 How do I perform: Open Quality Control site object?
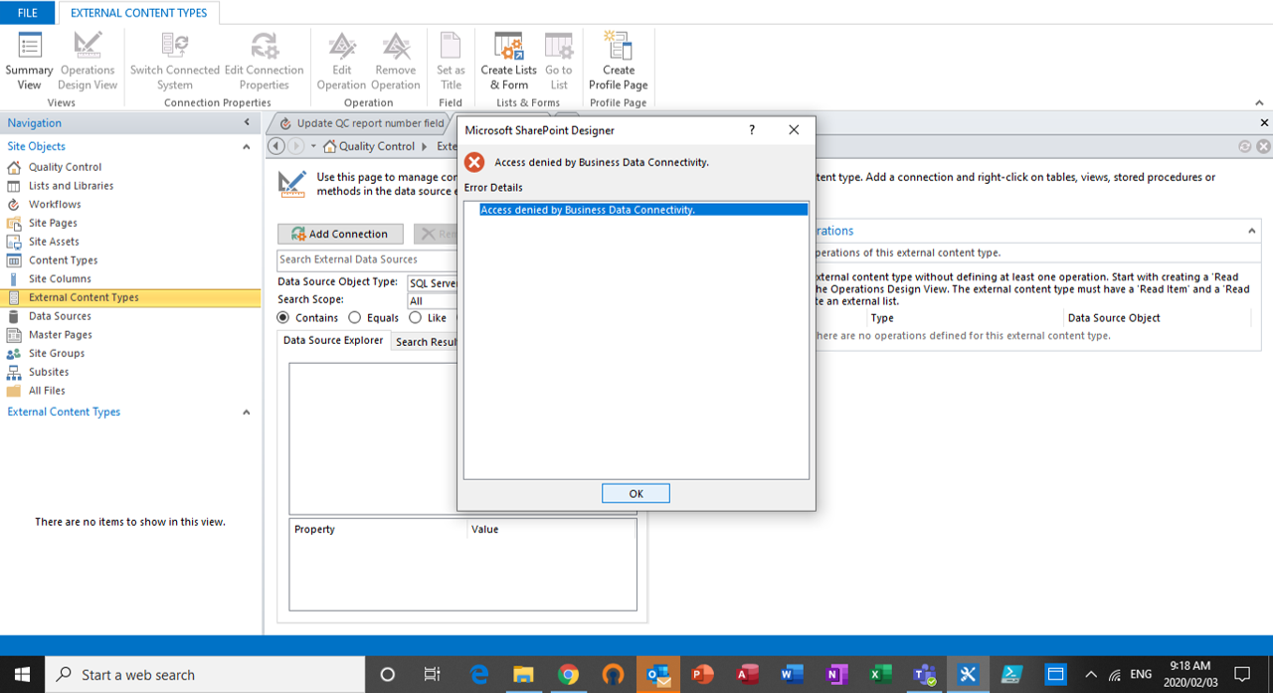click(x=65, y=167)
